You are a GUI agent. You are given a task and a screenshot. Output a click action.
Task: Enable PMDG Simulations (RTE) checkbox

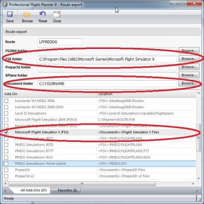(x=6, y=145)
